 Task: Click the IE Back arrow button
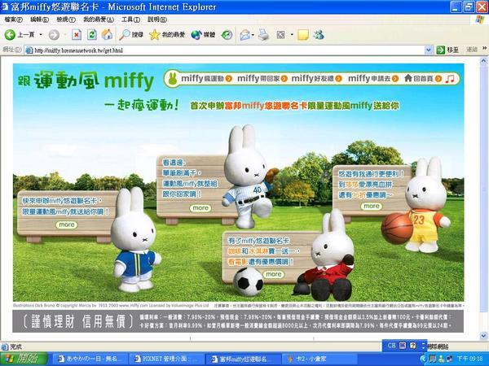[x=10, y=34]
